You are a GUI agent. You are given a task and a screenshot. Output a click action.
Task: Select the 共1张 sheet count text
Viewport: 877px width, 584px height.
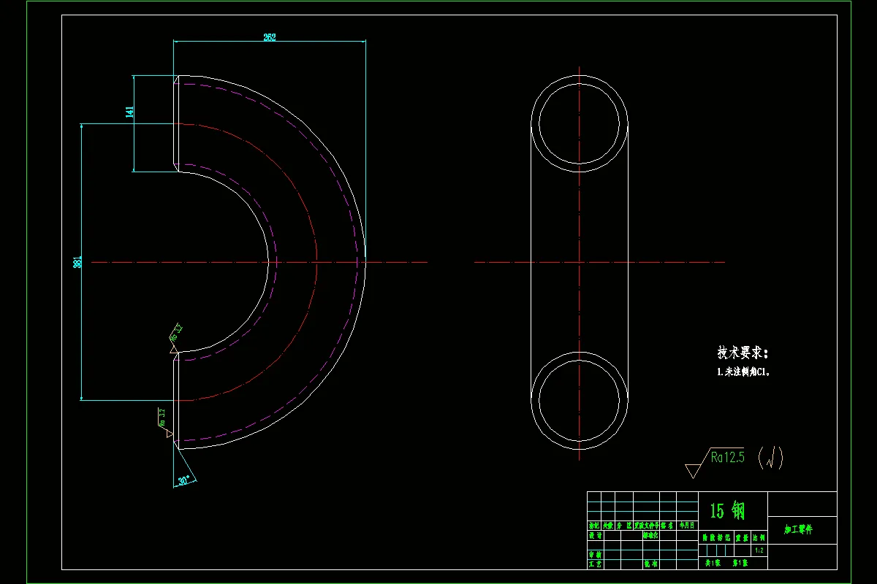(x=713, y=563)
